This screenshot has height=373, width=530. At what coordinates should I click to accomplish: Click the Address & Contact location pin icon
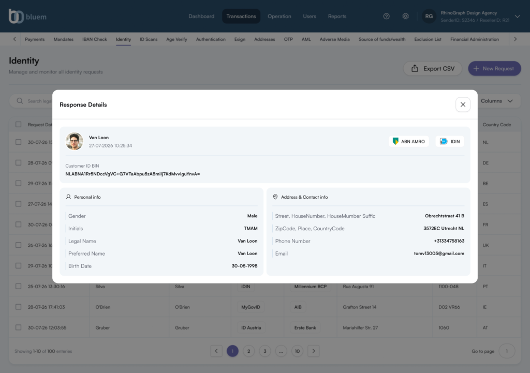[275, 197]
